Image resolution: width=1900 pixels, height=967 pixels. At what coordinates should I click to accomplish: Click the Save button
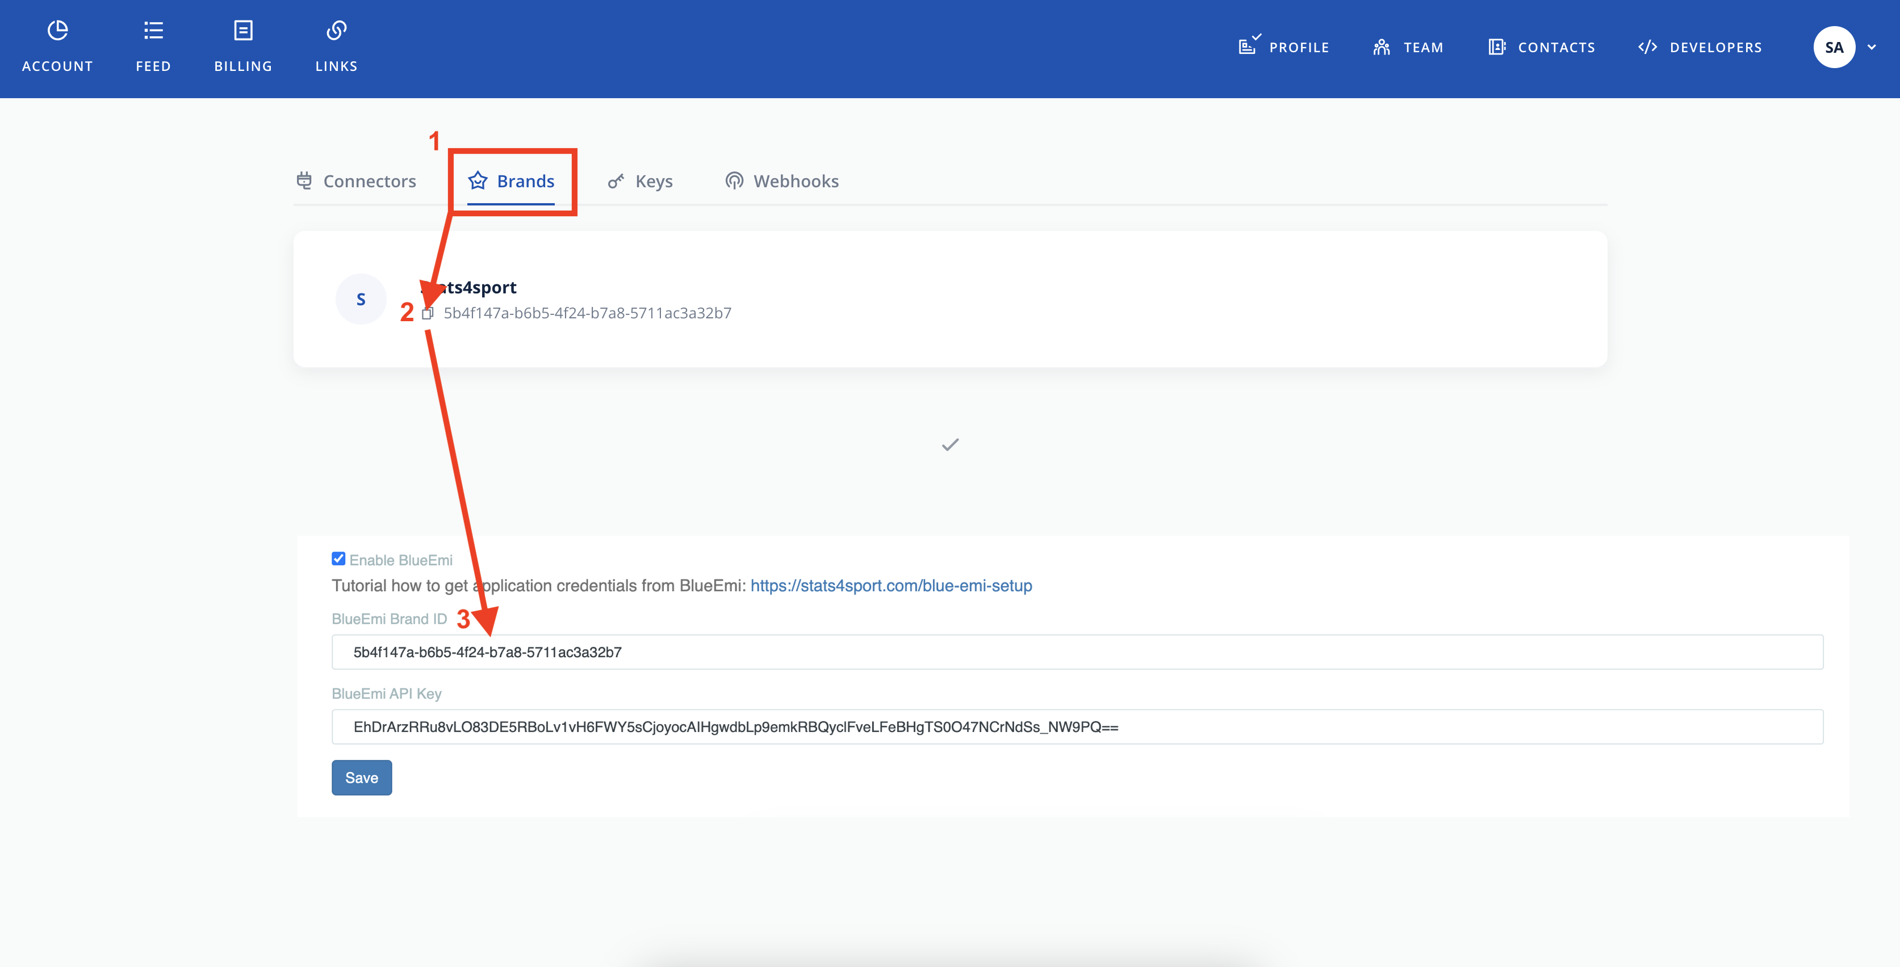[361, 777]
